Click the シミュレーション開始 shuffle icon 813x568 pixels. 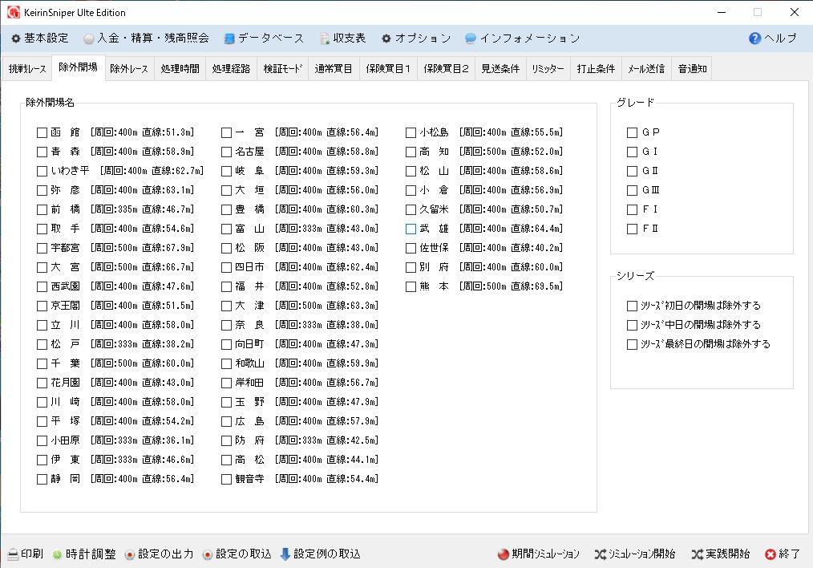point(600,554)
